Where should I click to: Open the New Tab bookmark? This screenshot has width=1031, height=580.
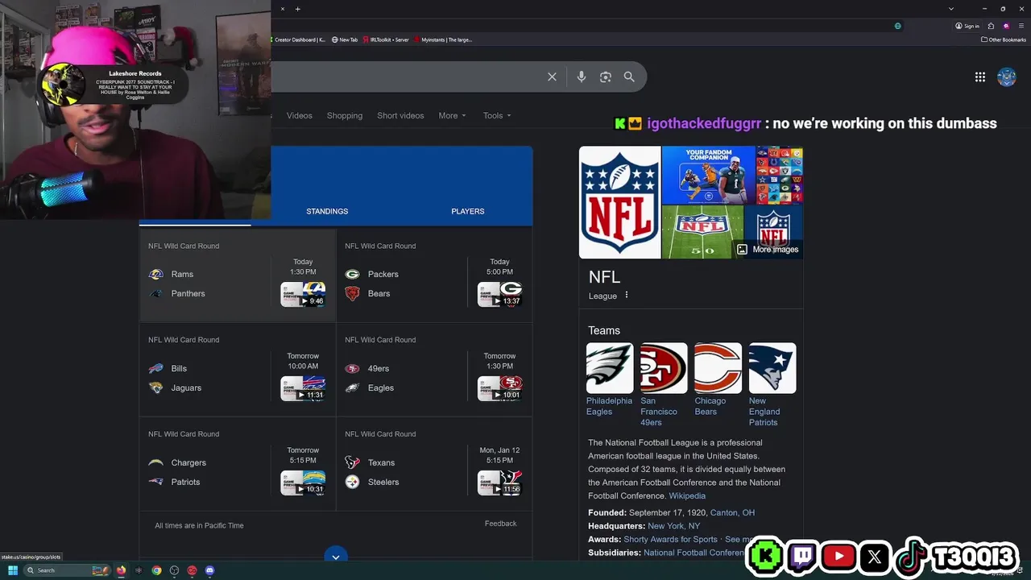[345, 39]
